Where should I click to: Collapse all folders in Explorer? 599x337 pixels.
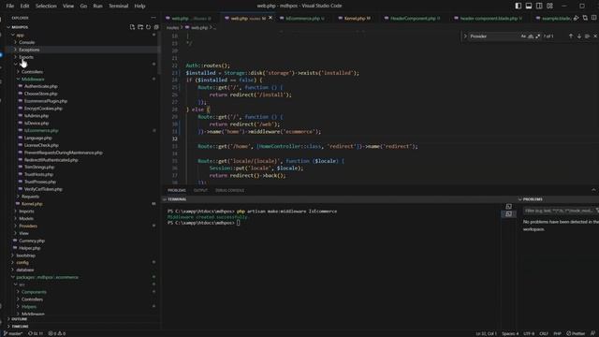(x=156, y=27)
